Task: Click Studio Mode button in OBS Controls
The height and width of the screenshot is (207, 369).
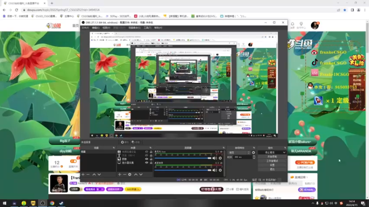Action: (272, 161)
